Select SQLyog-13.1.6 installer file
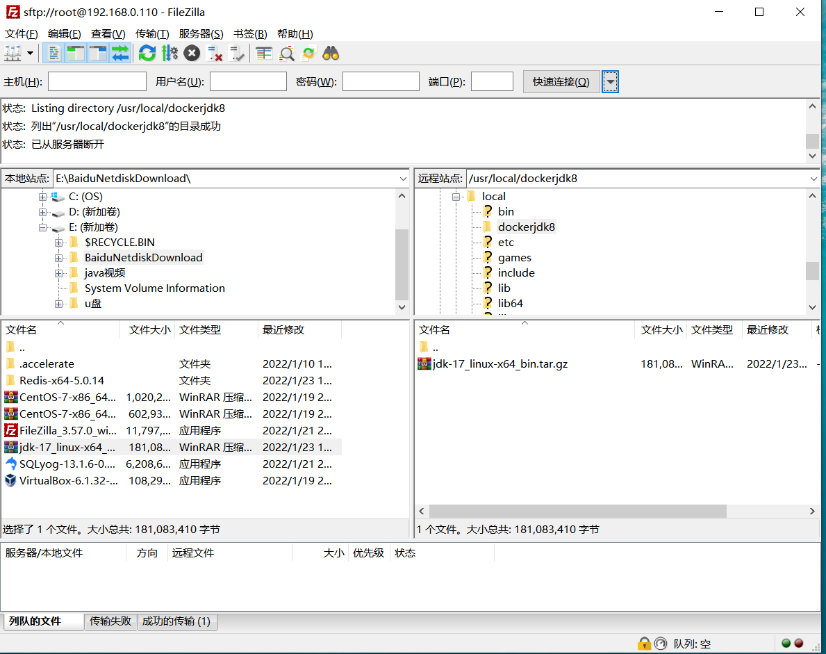 [x=172, y=464]
